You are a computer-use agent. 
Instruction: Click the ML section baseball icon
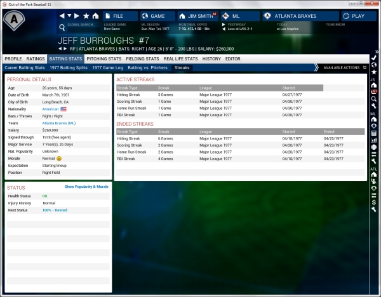pyautogui.click(x=374, y=147)
